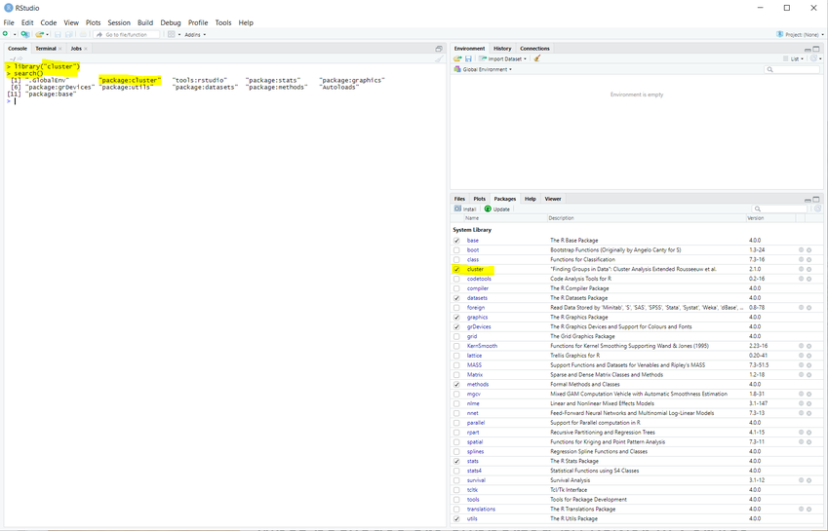
Task: Maximize the Console pane using its icon
Action: click(x=438, y=49)
